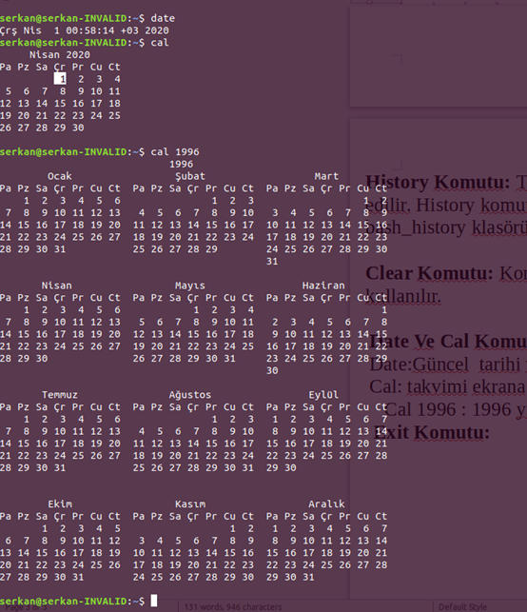The height and width of the screenshot is (612, 527).
Task: Click the 'Şubat' month title
Action: [x=190, y=176]
